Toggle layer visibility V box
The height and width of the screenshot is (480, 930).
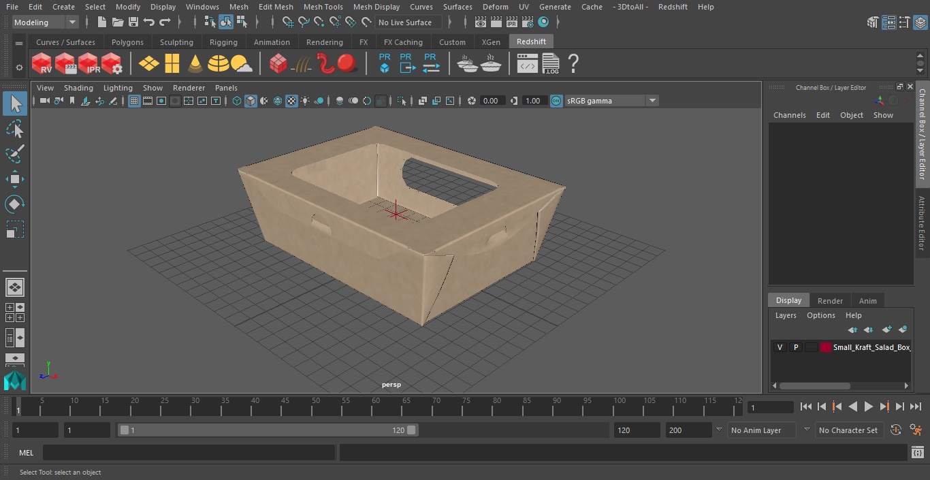(x=780, y=347)
